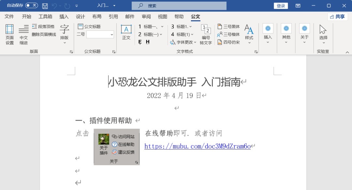Open the 二号 font size combo box
The image size is (352, 190).
100,34
